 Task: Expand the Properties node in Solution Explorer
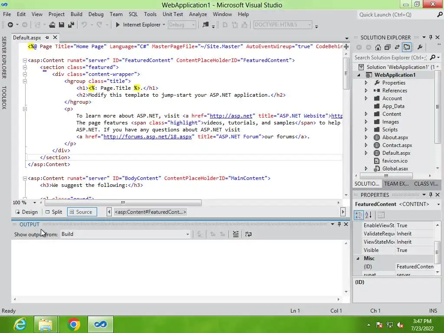point(366,83)
